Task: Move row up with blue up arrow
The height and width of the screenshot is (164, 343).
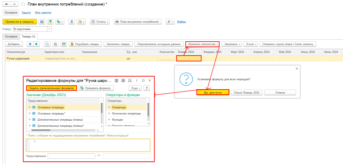Action: (x=30, y=44)
